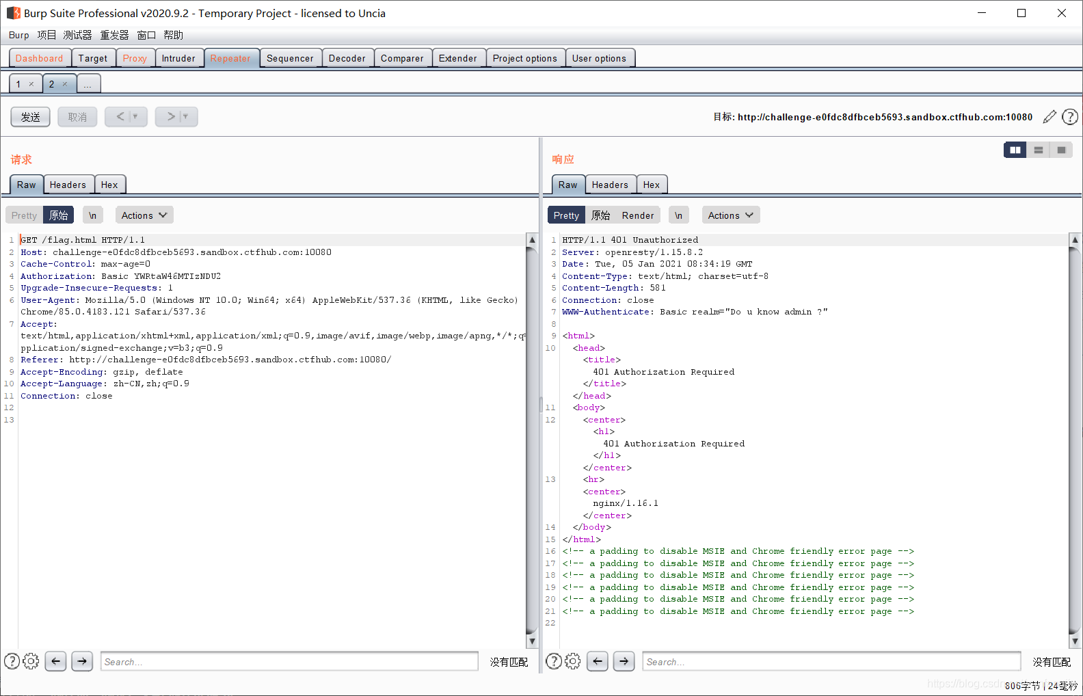
Task: Switch to top-bottom stacked layout view
Action: pos(1039,150)
